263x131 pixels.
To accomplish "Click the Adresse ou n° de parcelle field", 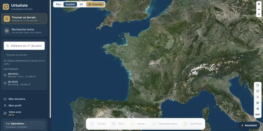I will (x=24, y=46).
